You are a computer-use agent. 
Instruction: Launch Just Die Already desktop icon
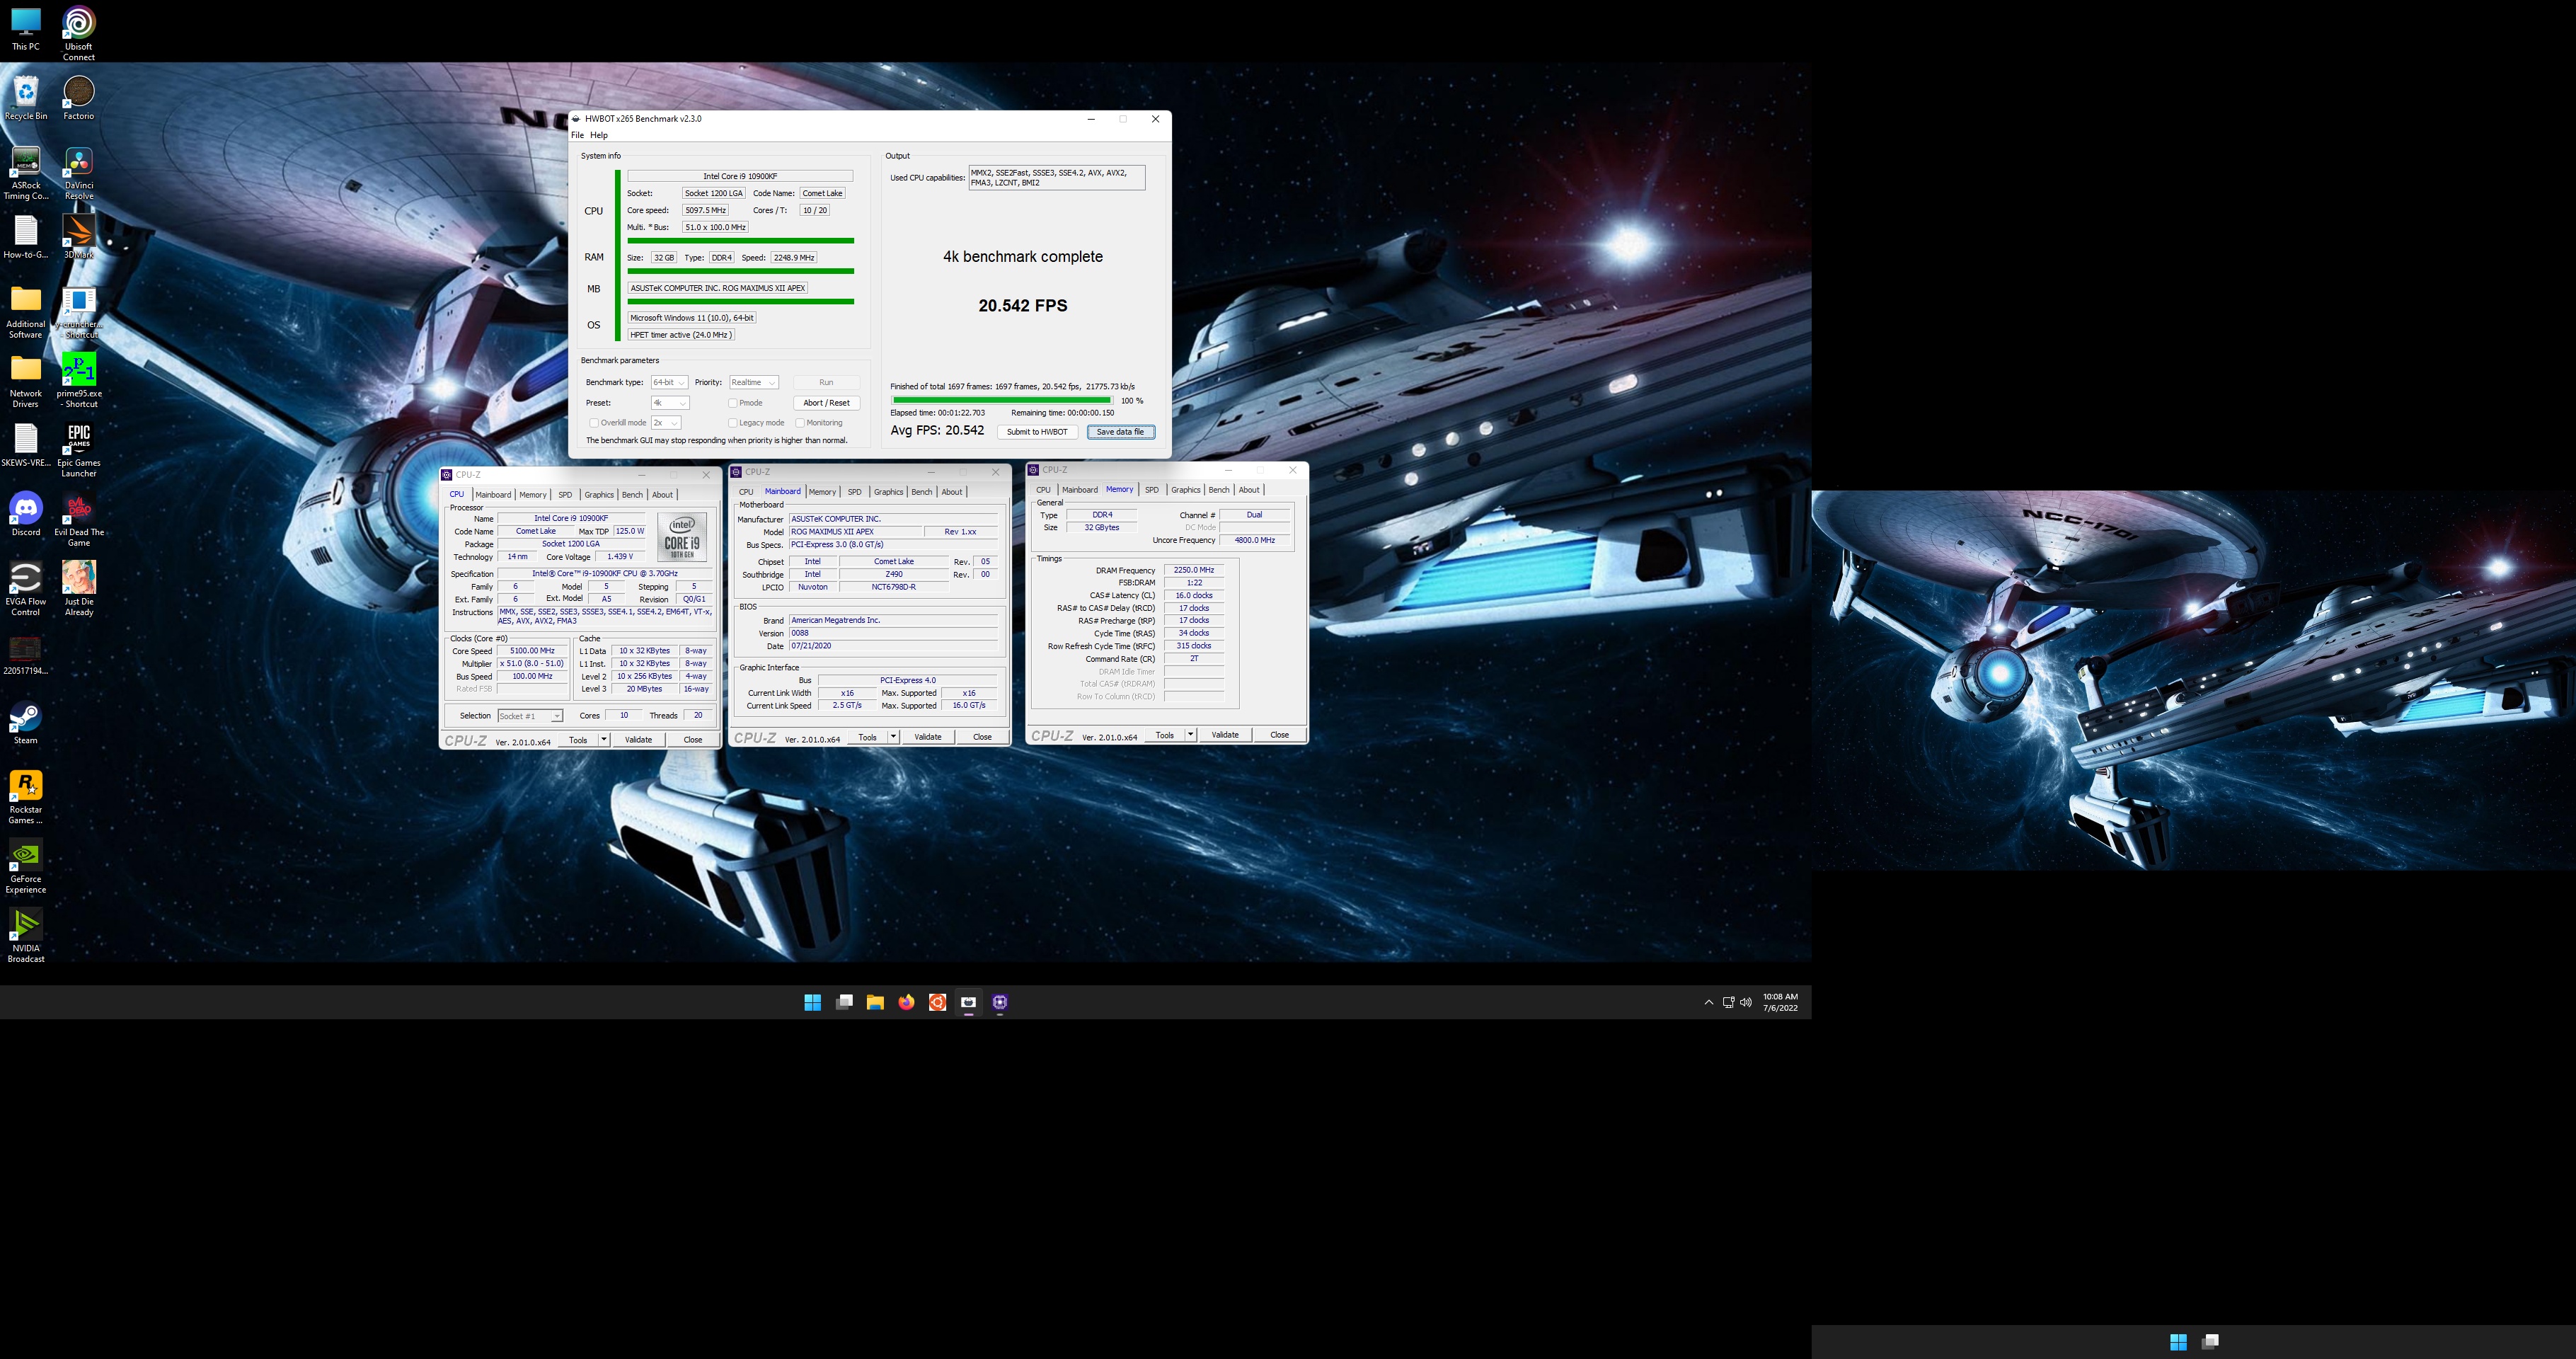(79, 588)
